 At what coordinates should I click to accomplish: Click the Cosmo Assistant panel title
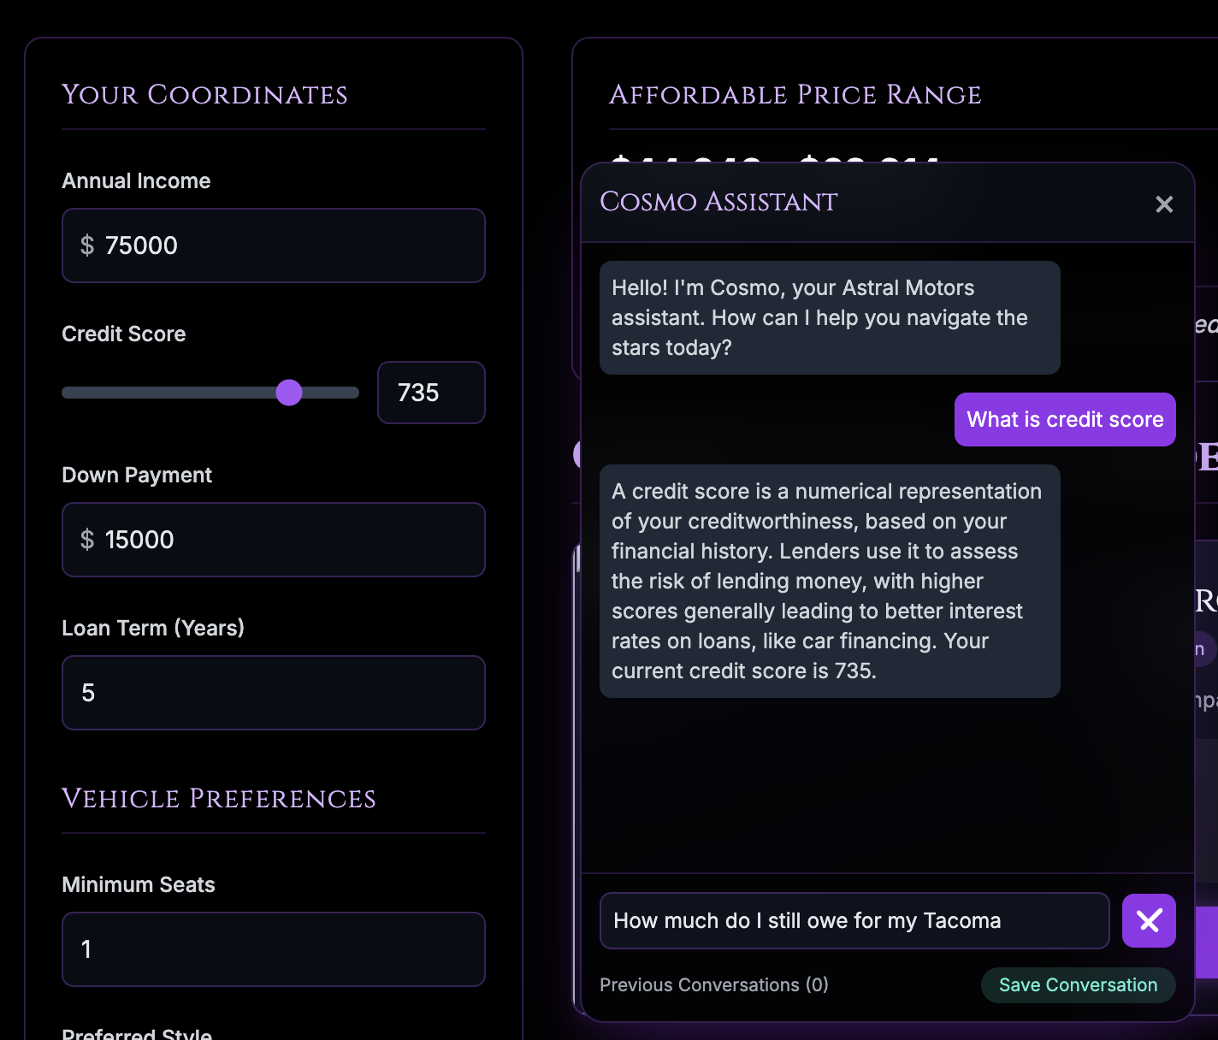pos(718,202)
